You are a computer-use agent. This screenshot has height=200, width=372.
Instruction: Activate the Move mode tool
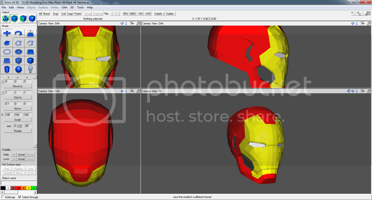coord(7,33)
